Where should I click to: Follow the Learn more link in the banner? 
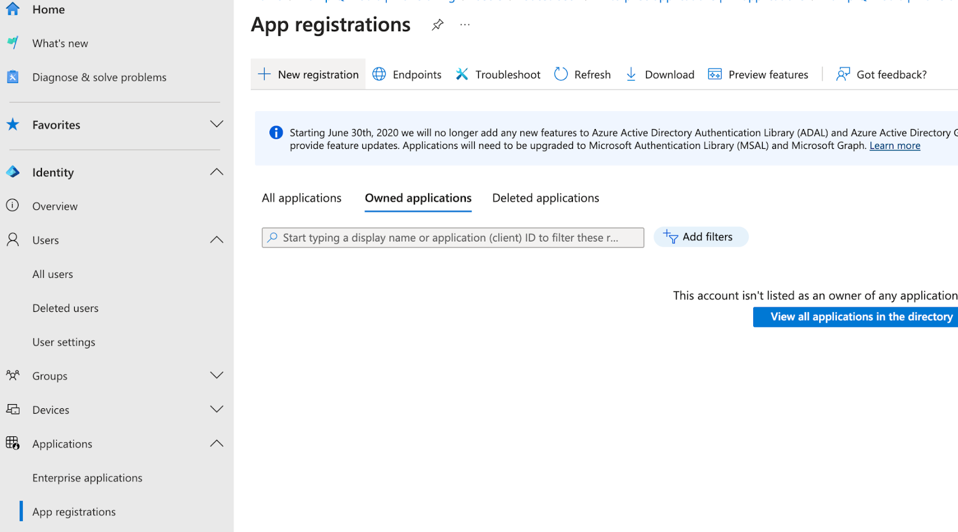tap(895, 146)
